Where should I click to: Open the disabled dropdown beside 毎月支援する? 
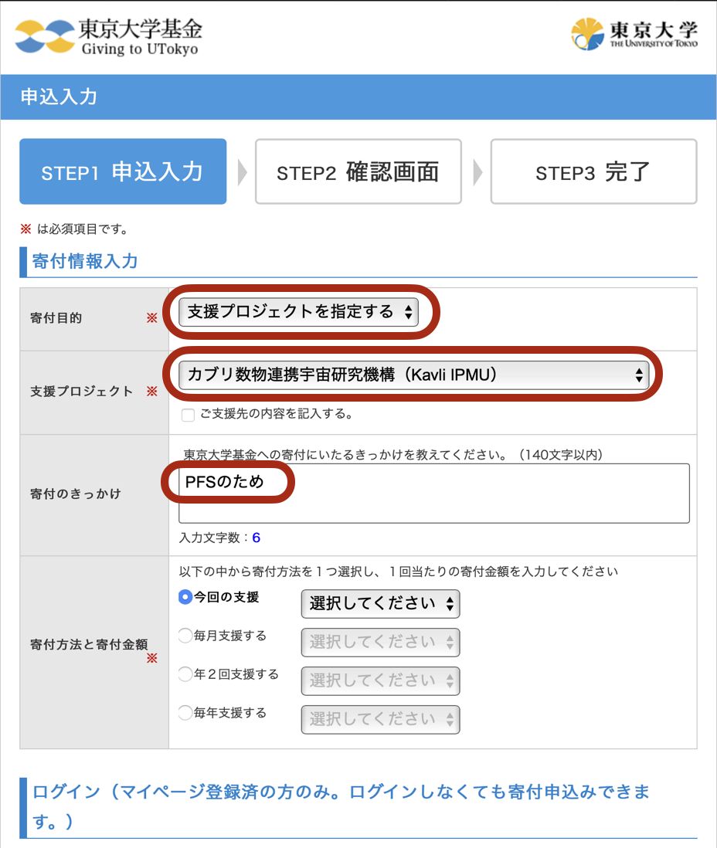click(x=380, y=642)
